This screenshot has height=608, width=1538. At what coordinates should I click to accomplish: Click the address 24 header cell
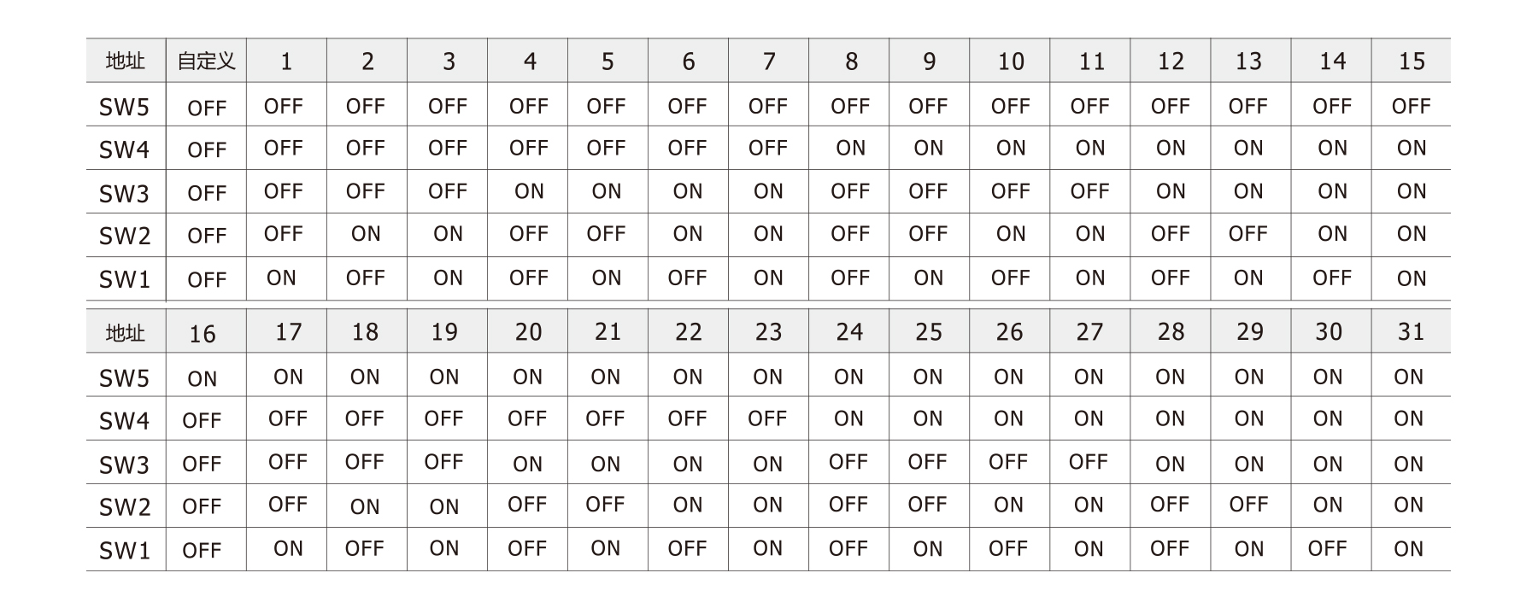tap(848, 331)
